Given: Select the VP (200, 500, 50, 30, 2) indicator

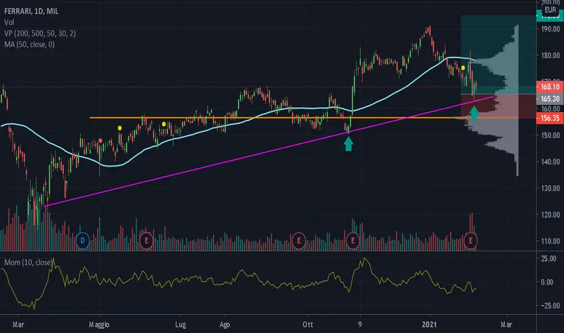Looking at the screenshot, I should (x=40, y=33).
